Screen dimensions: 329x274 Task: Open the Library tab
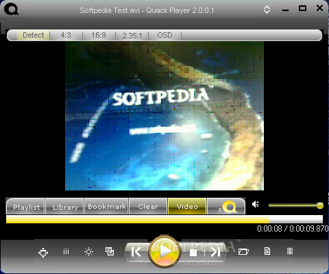[x=64, y=207]
